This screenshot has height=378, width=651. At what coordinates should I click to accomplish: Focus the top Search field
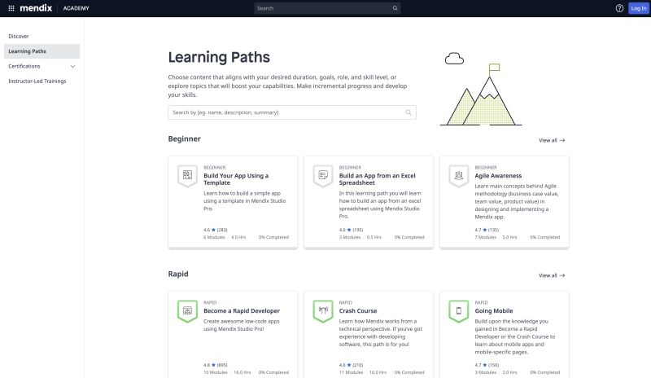click(x=327, y=8)
